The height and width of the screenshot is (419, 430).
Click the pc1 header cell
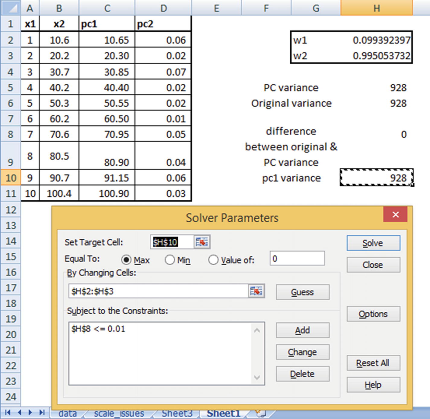tap(107, 24)
